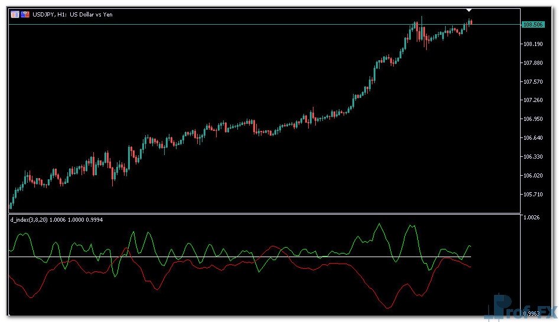Select the current price label 108.506

click(532, 24)
